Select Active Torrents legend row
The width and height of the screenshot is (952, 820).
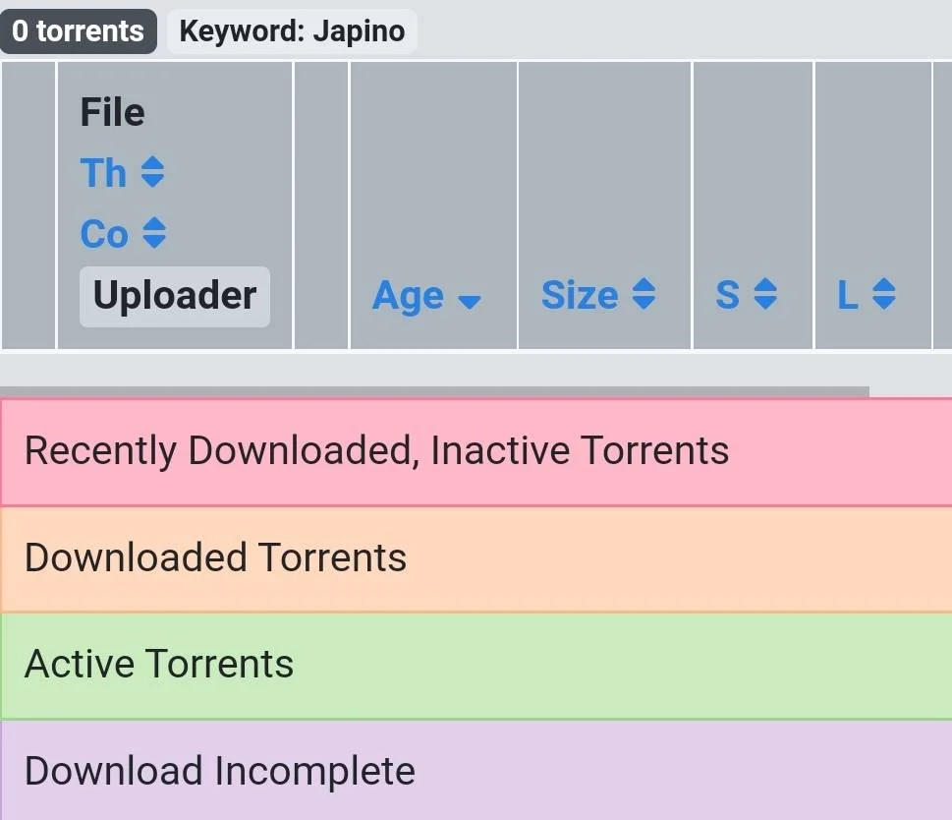[x=476, y=666]
